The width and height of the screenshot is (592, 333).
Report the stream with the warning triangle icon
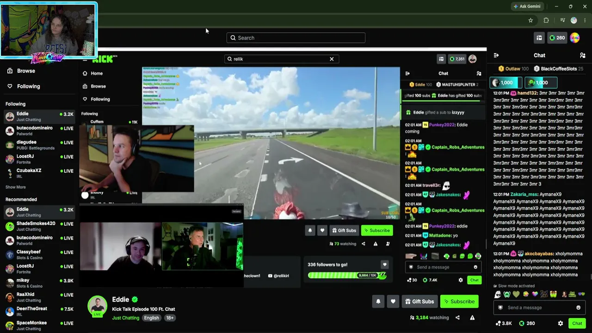pos(472,318)
